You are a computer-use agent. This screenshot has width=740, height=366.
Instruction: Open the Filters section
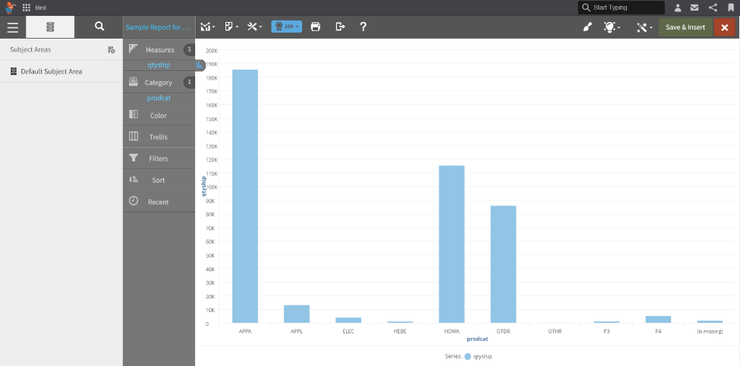click(x=158, y=158)
